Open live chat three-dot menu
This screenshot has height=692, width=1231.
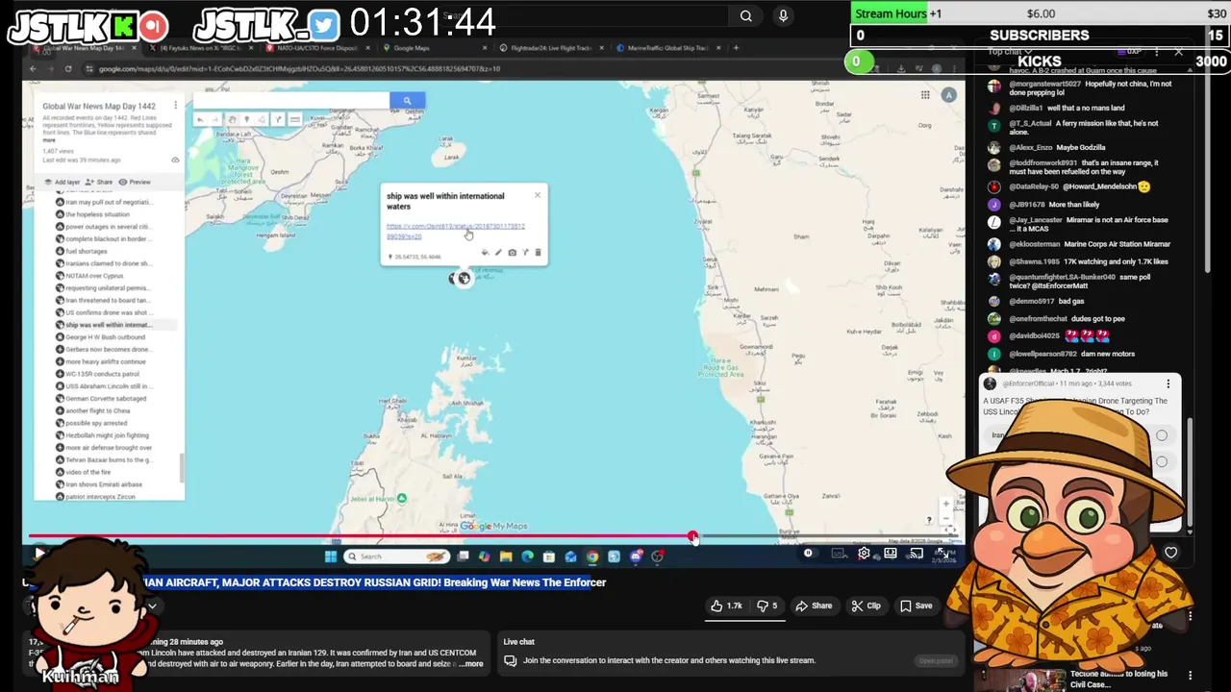coord(1157,52)
